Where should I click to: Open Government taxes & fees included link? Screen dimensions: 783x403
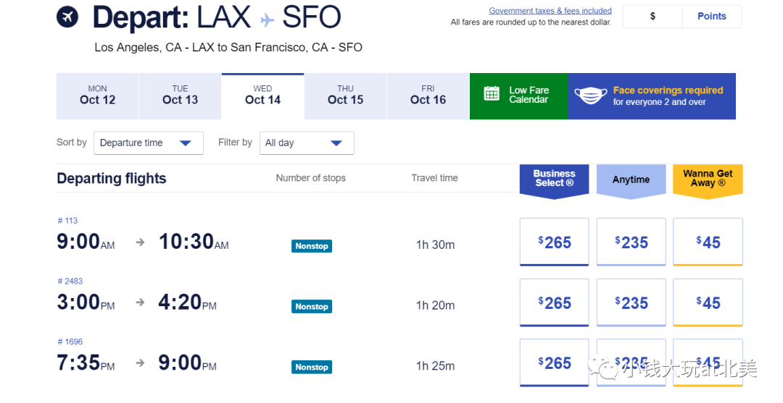click(x=550, y=10)
